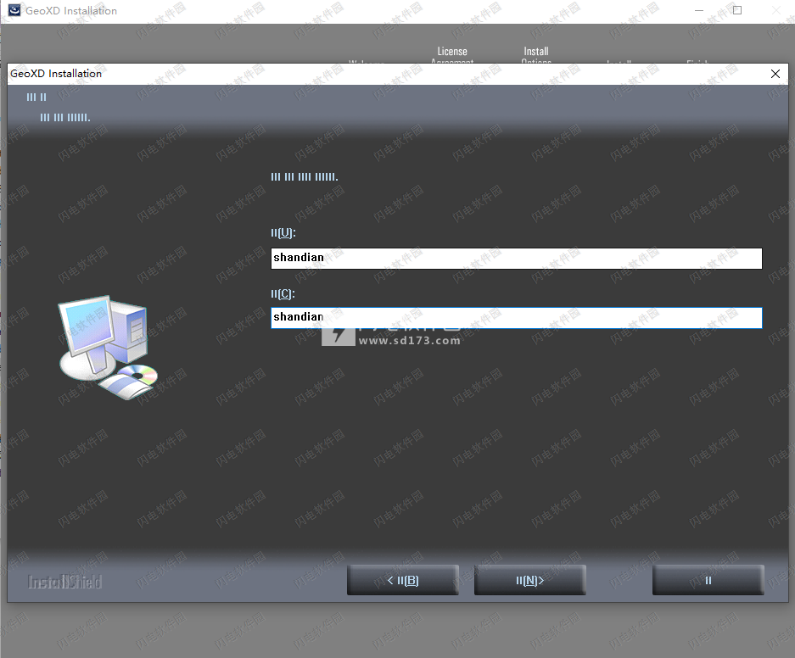
Task: Minimize the outer GeoXD Installation window
Action: [699, 10]
